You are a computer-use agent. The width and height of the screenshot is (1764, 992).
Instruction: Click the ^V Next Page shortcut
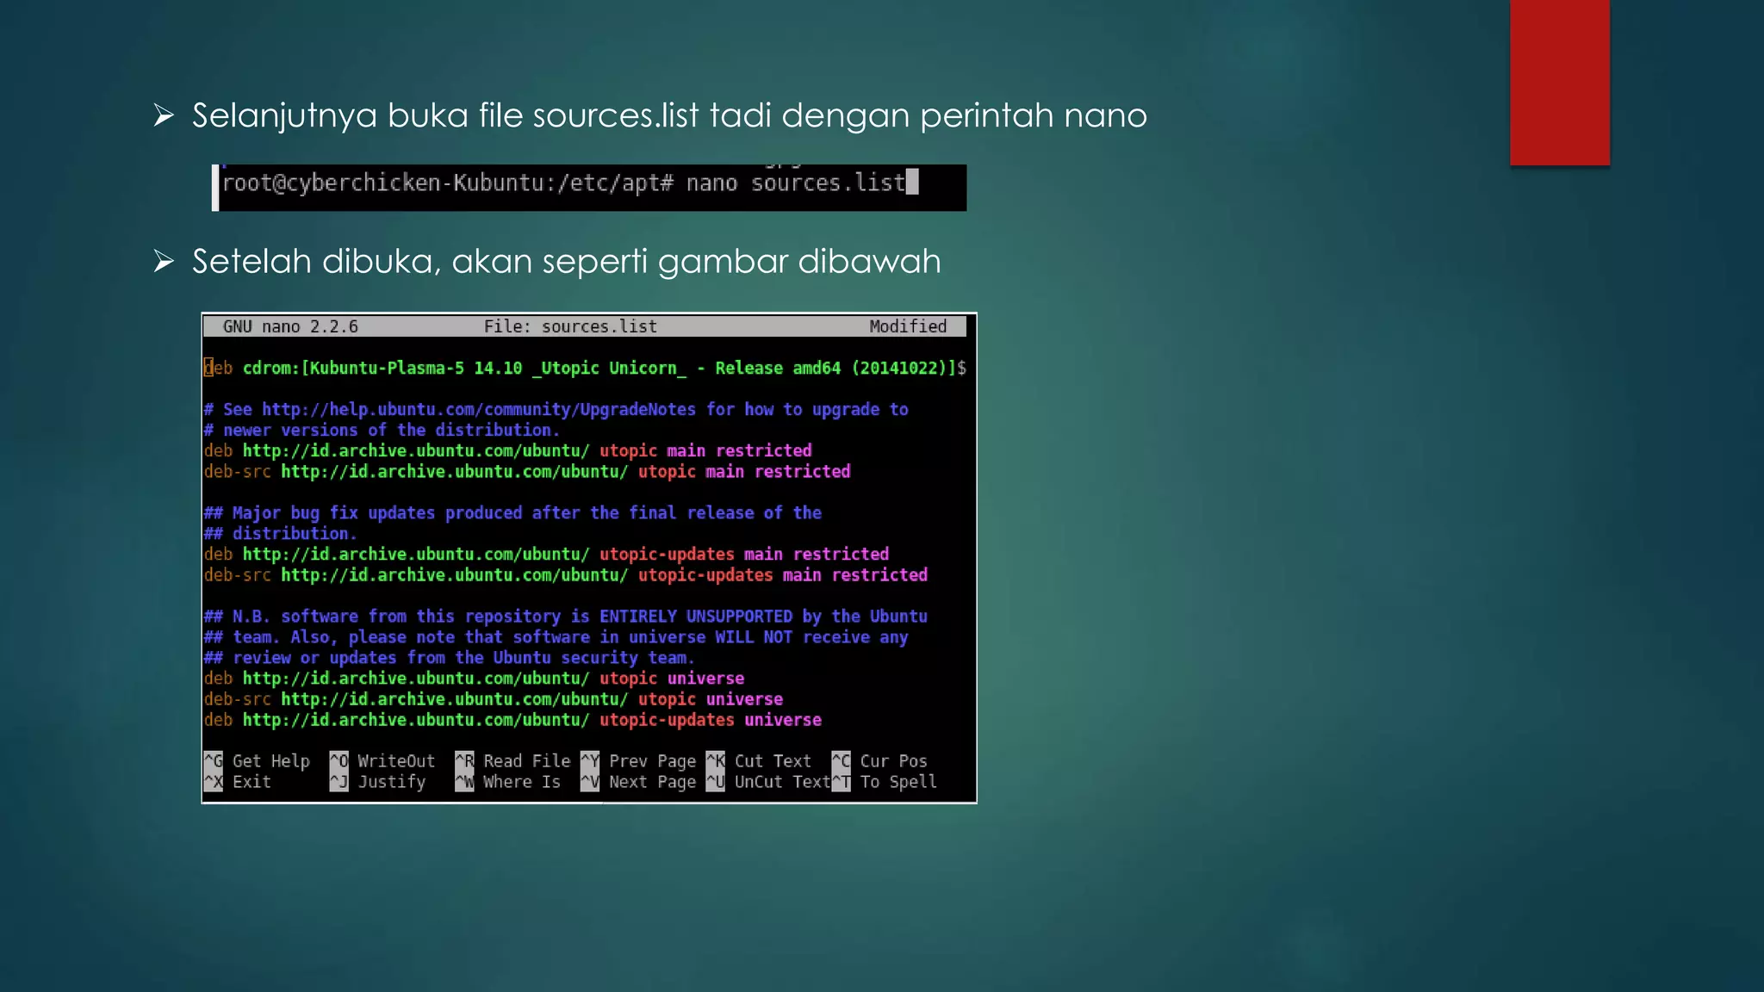click(x=638, y=782)
